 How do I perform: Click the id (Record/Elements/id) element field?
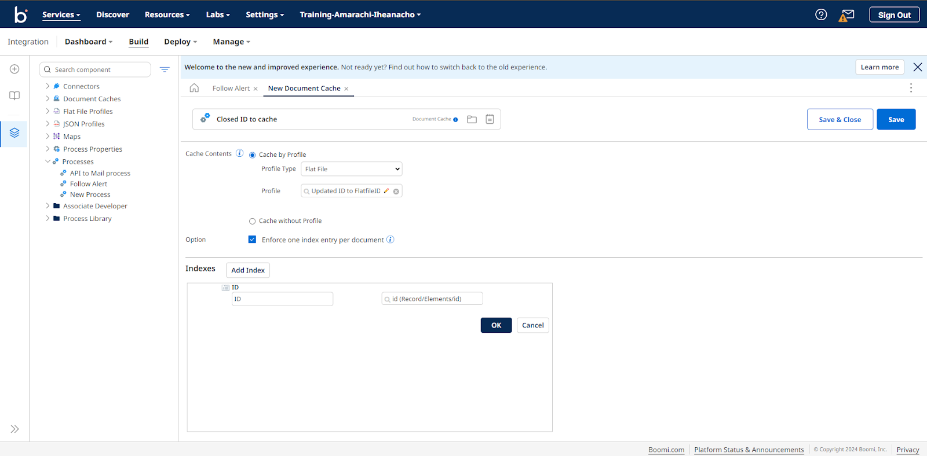[432, 299]
